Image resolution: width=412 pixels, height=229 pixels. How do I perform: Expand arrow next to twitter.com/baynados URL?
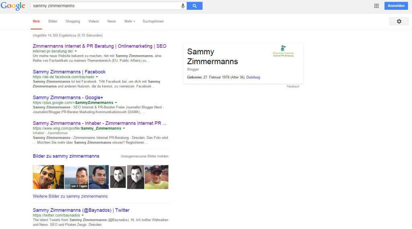click(82, 215)
